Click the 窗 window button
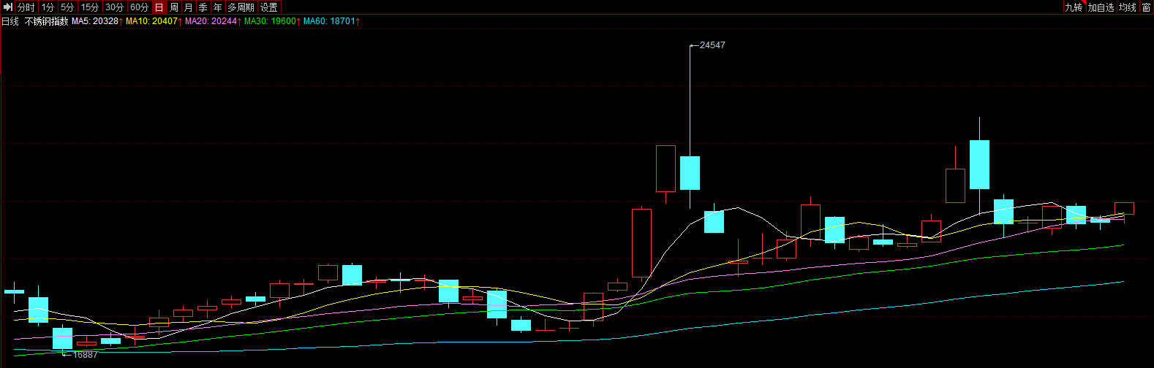1154x368 pixels. pos(1146,7)
